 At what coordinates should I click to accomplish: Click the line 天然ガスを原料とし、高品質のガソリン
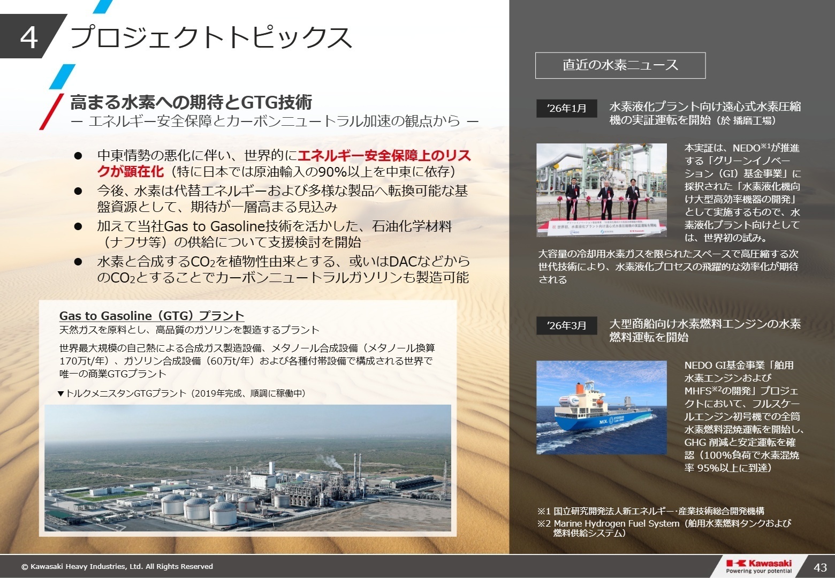coord(189,330)
